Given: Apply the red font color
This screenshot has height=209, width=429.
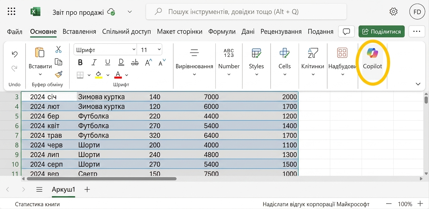Looking at the screenshot, I should pyautogui.click(x=118, y=75).
